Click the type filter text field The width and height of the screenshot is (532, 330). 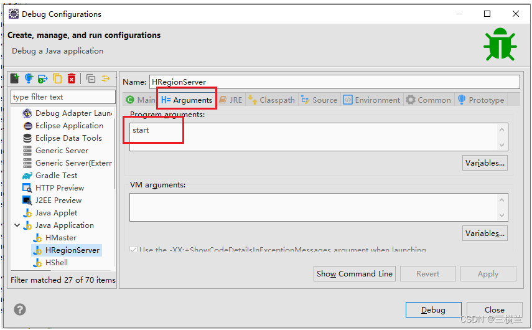point(63,97)
